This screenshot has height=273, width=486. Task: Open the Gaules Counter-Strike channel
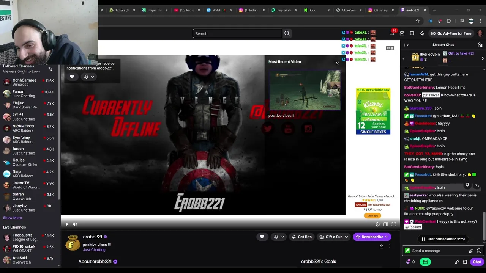(29, 162)
